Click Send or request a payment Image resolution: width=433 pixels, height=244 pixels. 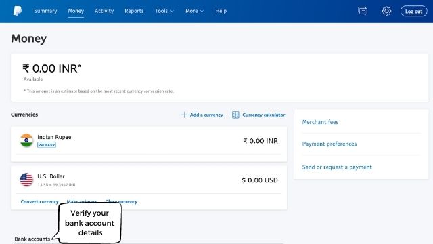(337, 167)
